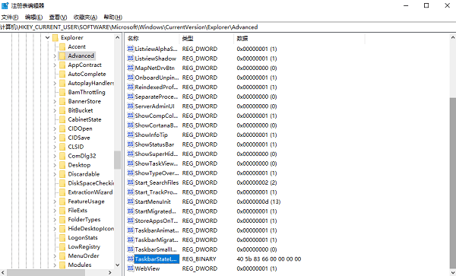Click the TaskbarStateL... binary value icon
456x276 pixels.
[x=130, y=259]
